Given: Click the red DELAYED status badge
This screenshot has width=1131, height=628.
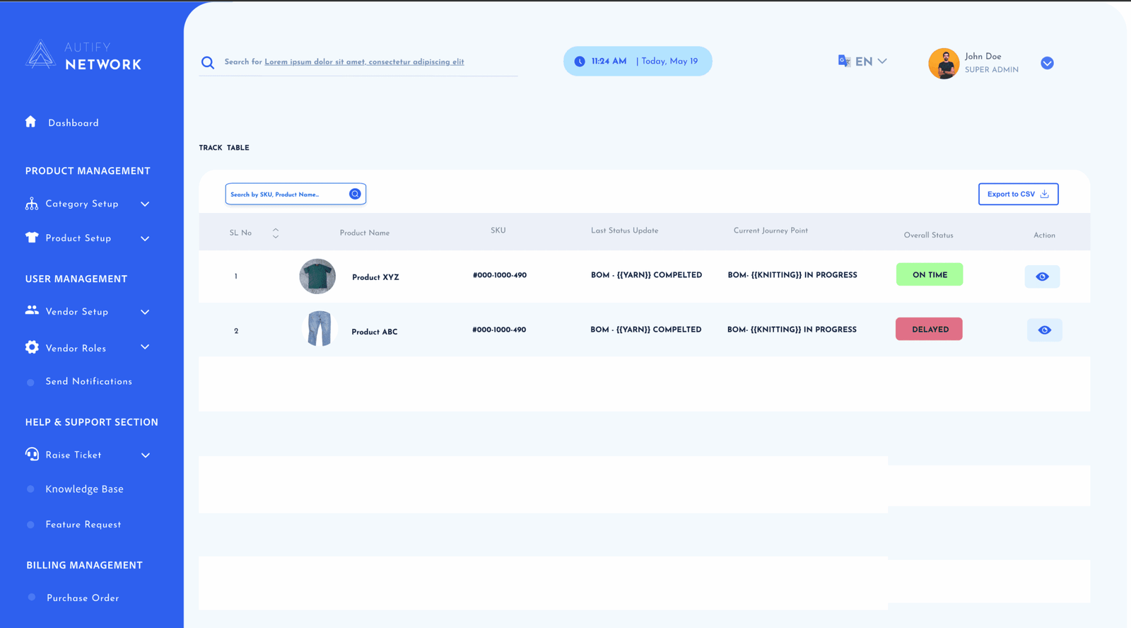Looking at the screenshot, I should coord(929,330).
